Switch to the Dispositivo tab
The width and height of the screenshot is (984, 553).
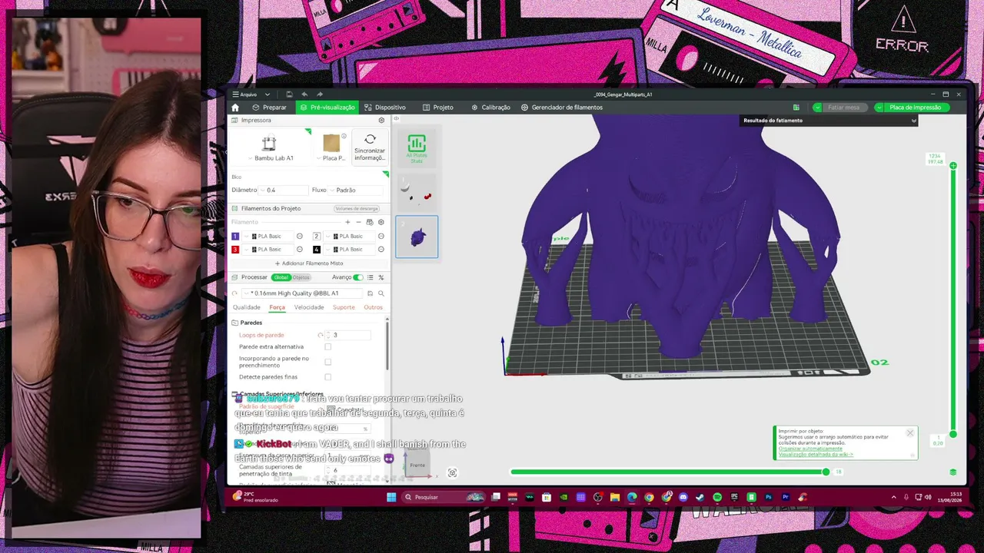point(385,108)
